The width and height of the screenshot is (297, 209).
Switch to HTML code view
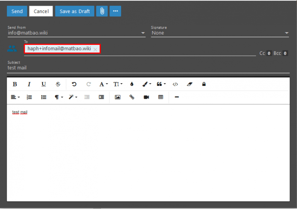[175, 84]
